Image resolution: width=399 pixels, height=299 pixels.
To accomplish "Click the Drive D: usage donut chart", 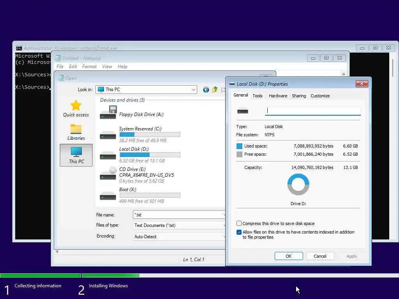I will tap(298, 184).
